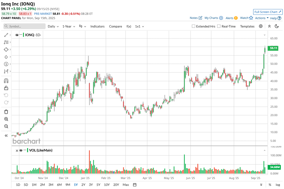This screenshot has width=284, height=189.
Task: Expand the trend line tool submenu arrow
Action: [10, 35]
